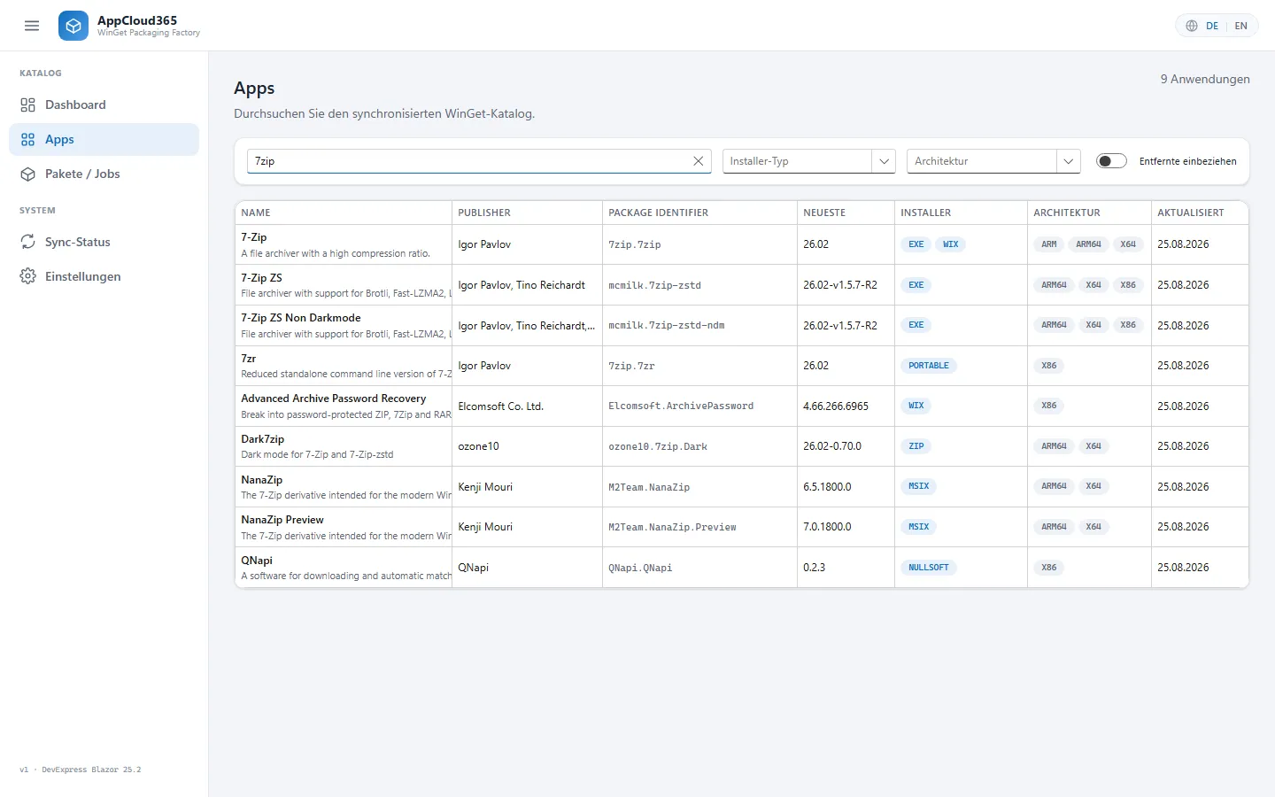
Task: Clear the 7zip search text
Action: pyautogui.click(x=698, y=161)
